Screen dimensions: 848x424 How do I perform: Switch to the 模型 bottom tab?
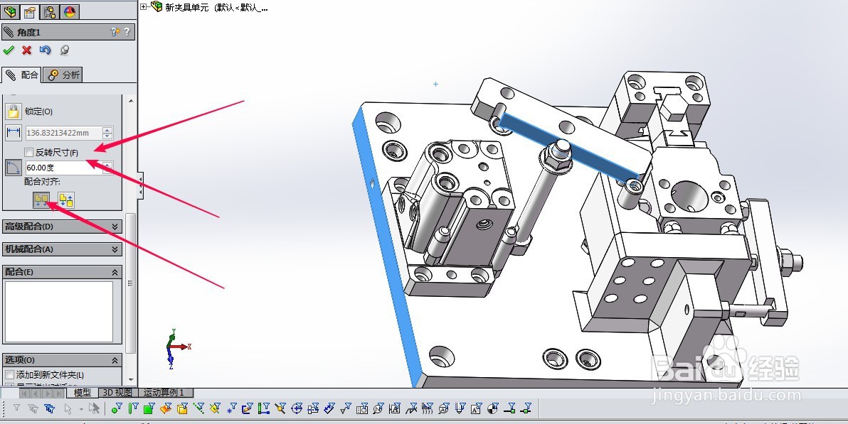coord(83,393)
